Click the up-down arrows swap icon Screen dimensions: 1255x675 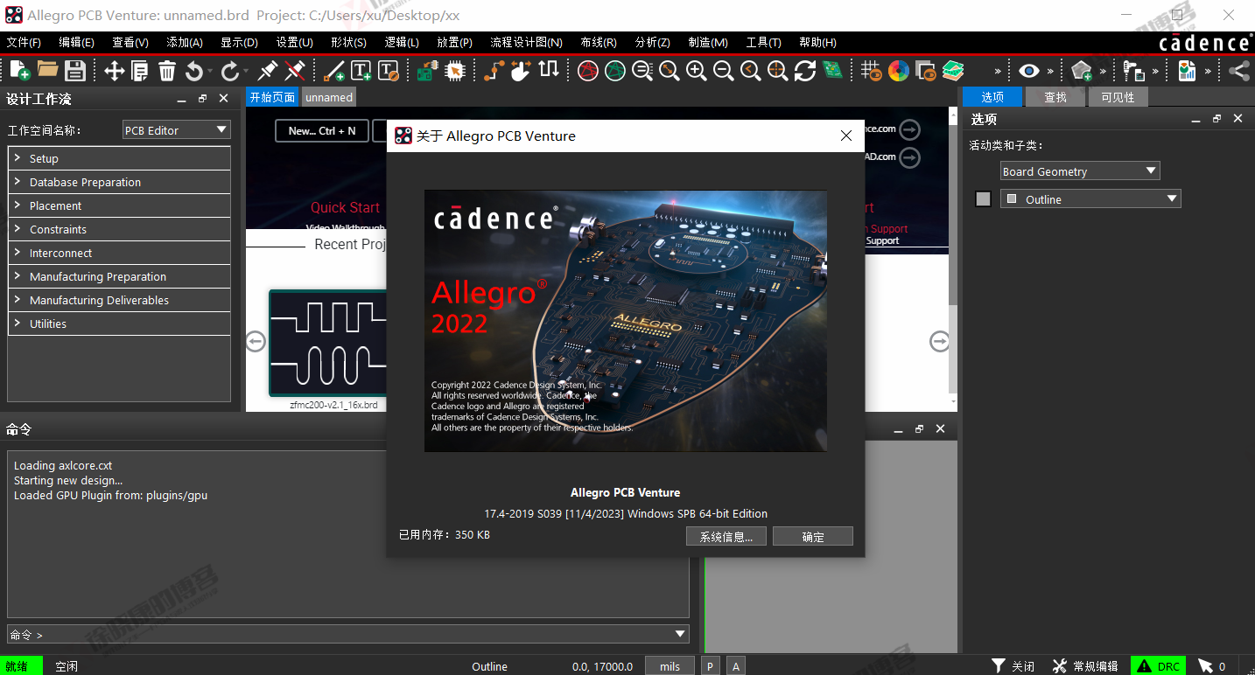549,71
